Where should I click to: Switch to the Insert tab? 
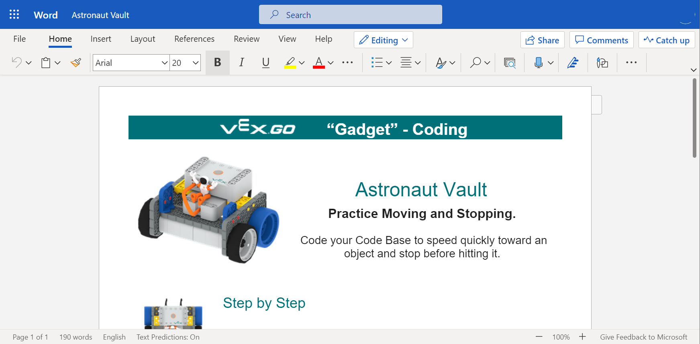101,39
